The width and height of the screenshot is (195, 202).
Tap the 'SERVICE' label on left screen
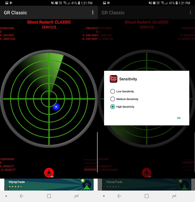point(49,27)
